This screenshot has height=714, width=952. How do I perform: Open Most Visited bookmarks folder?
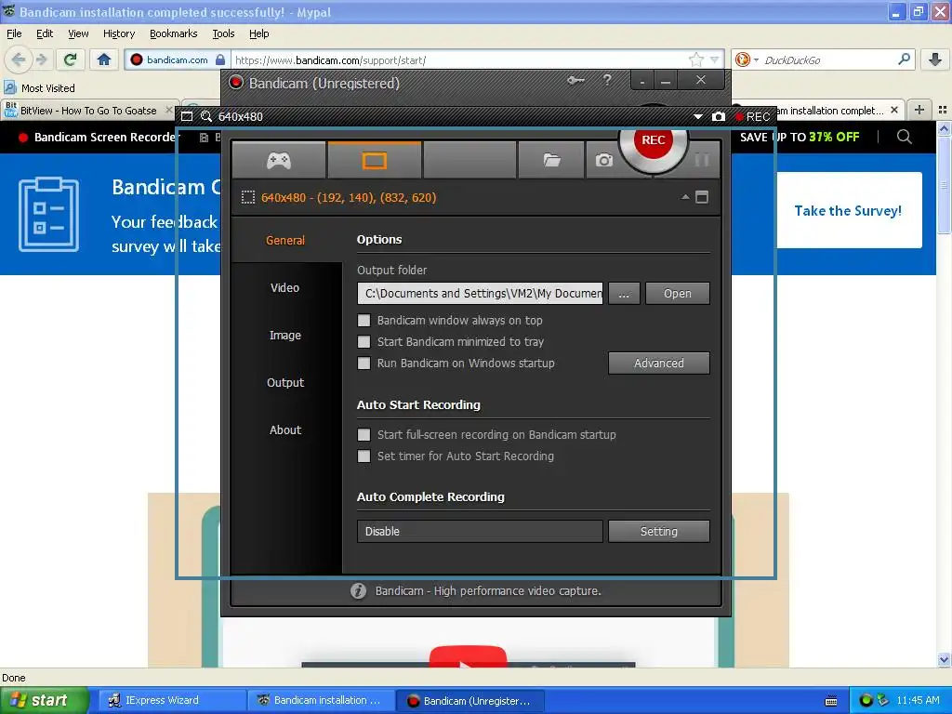(39, 88)
